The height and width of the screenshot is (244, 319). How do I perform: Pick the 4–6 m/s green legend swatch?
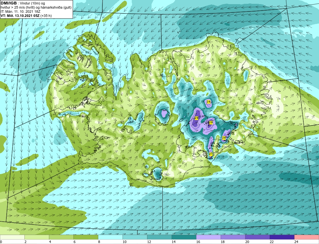(x=61, y=237)
